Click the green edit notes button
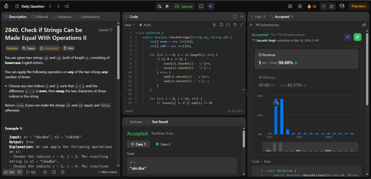Screen dimensions: 371x179 357,37
